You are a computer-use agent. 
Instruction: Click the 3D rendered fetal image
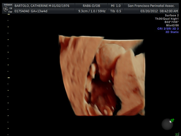102,75
